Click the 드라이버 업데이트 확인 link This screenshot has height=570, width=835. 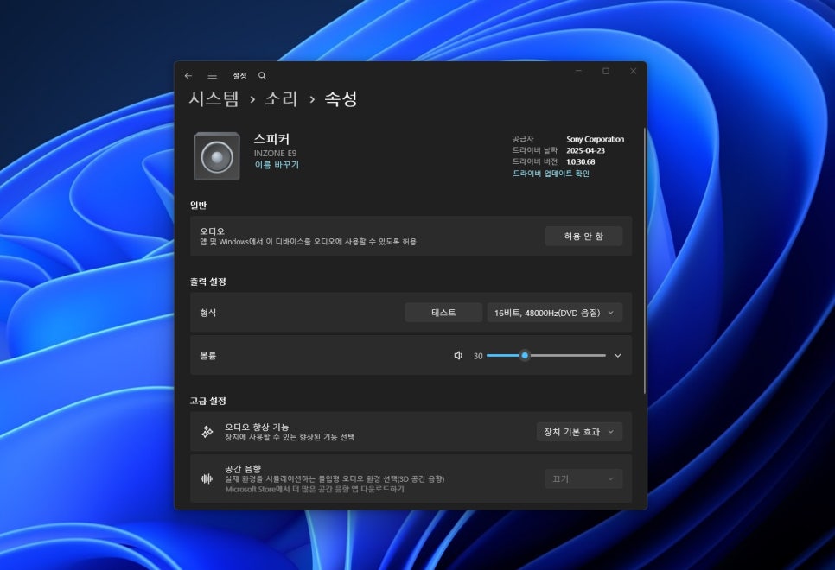coord(551,174)
